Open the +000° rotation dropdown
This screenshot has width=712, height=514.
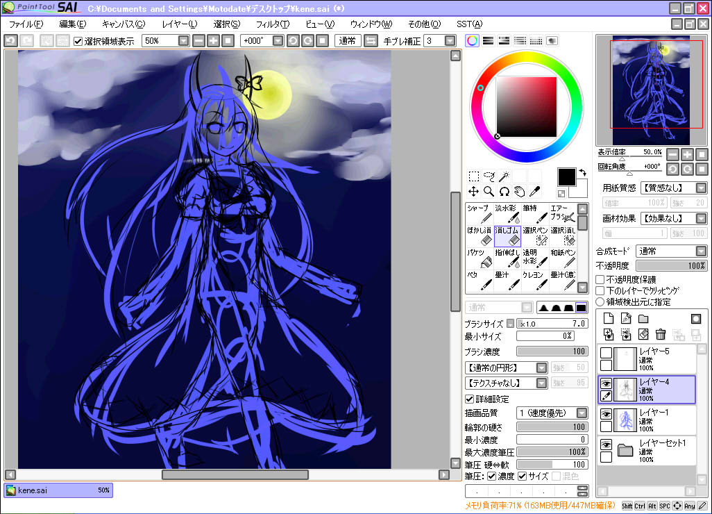(278, 41)
